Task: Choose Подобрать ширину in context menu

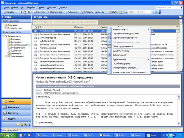Action: (x=129, y=64)
